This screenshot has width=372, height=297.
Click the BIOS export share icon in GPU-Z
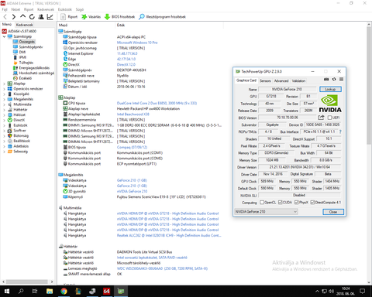point(321,118)
